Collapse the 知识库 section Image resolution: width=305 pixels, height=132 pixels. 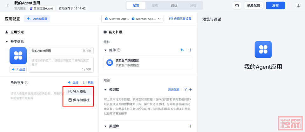click(105, 89)
